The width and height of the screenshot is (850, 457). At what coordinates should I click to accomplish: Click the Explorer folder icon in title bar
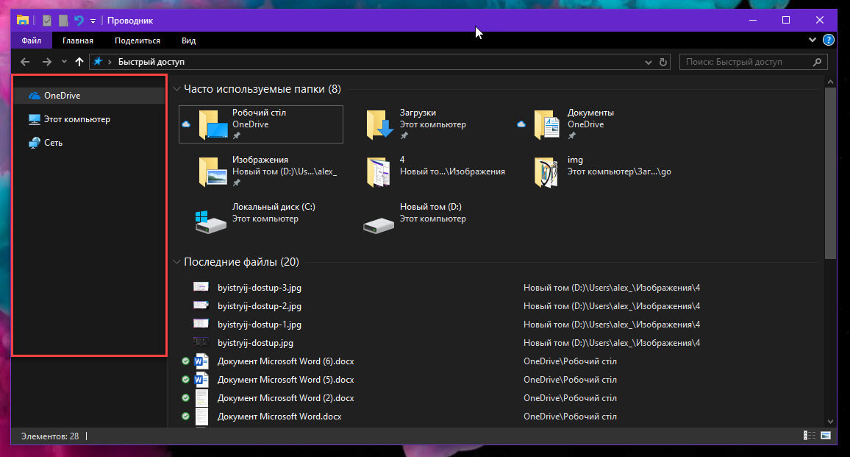[x=23, y=21]
